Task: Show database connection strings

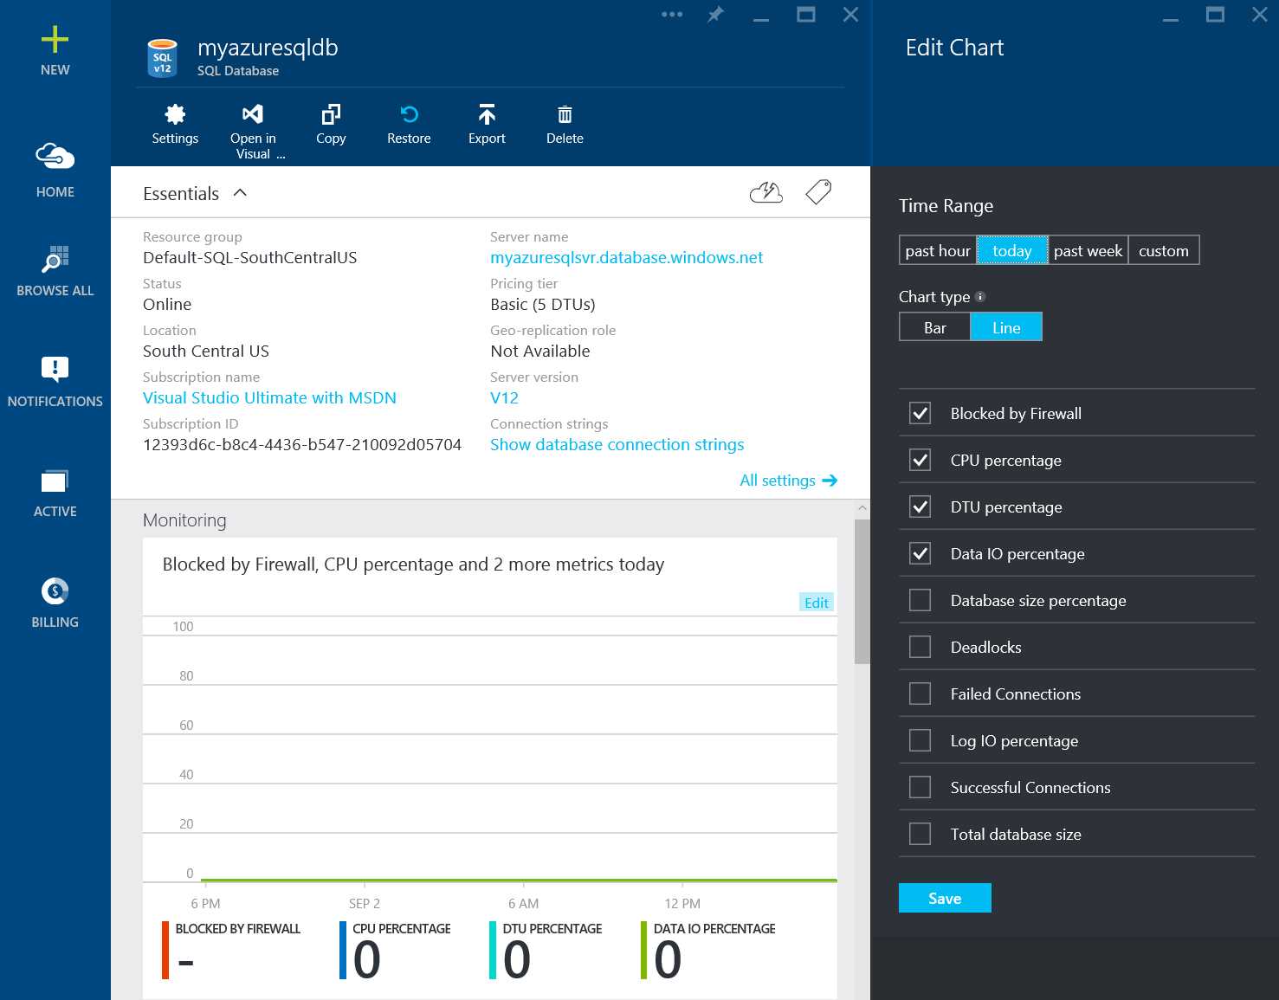Action: pos(617,444)
